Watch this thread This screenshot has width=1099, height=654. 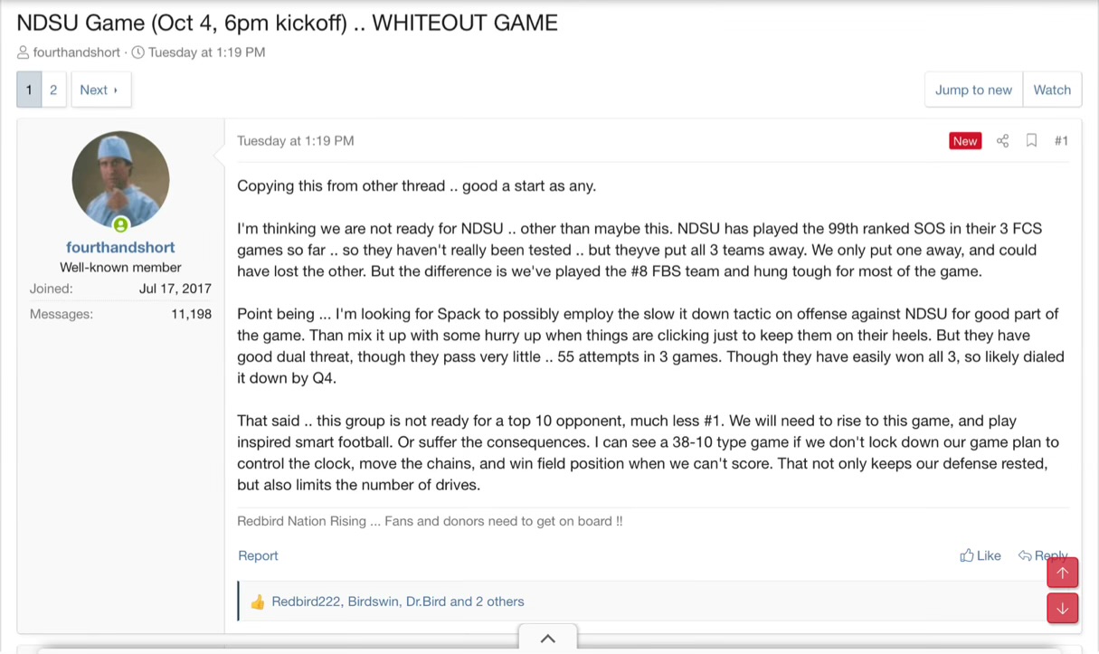tap(1052, 90)
